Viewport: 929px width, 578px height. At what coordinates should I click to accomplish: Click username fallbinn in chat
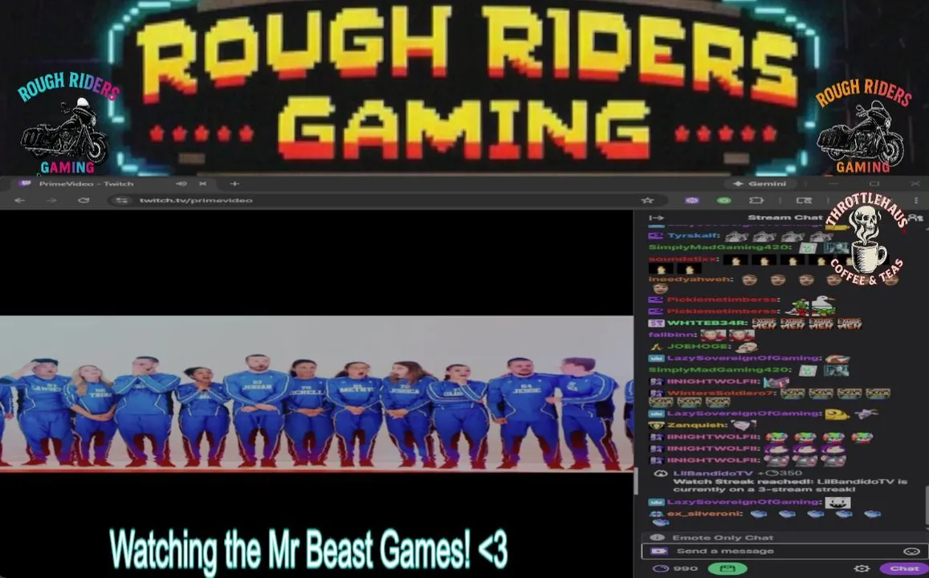[x=672, y=336]
